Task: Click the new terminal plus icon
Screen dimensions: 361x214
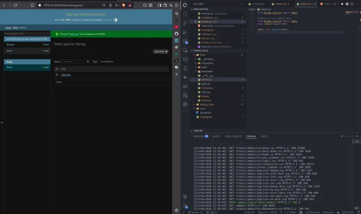Action: 342,136
